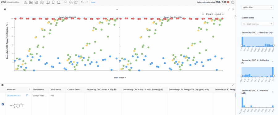278x115 pixels.
Task: Open visualization in new window icon
Action: point(76,2)
